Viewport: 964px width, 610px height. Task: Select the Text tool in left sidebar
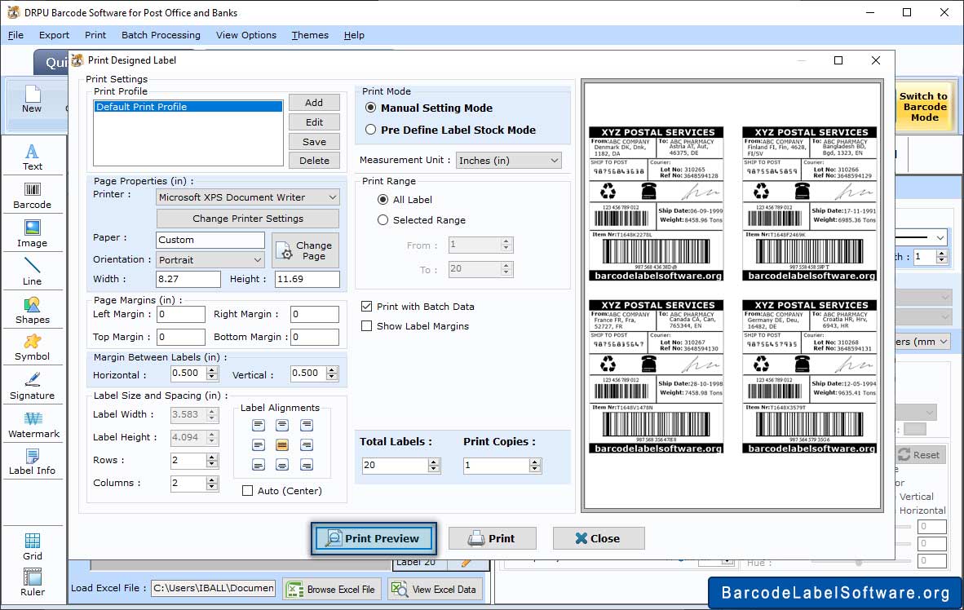(32, 157)
